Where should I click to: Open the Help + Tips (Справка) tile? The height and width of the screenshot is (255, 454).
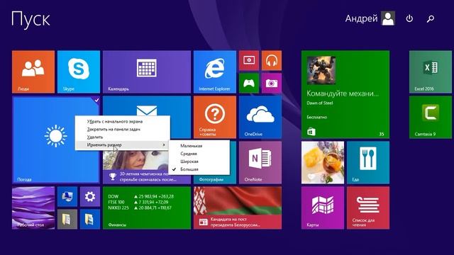point(215,118)
